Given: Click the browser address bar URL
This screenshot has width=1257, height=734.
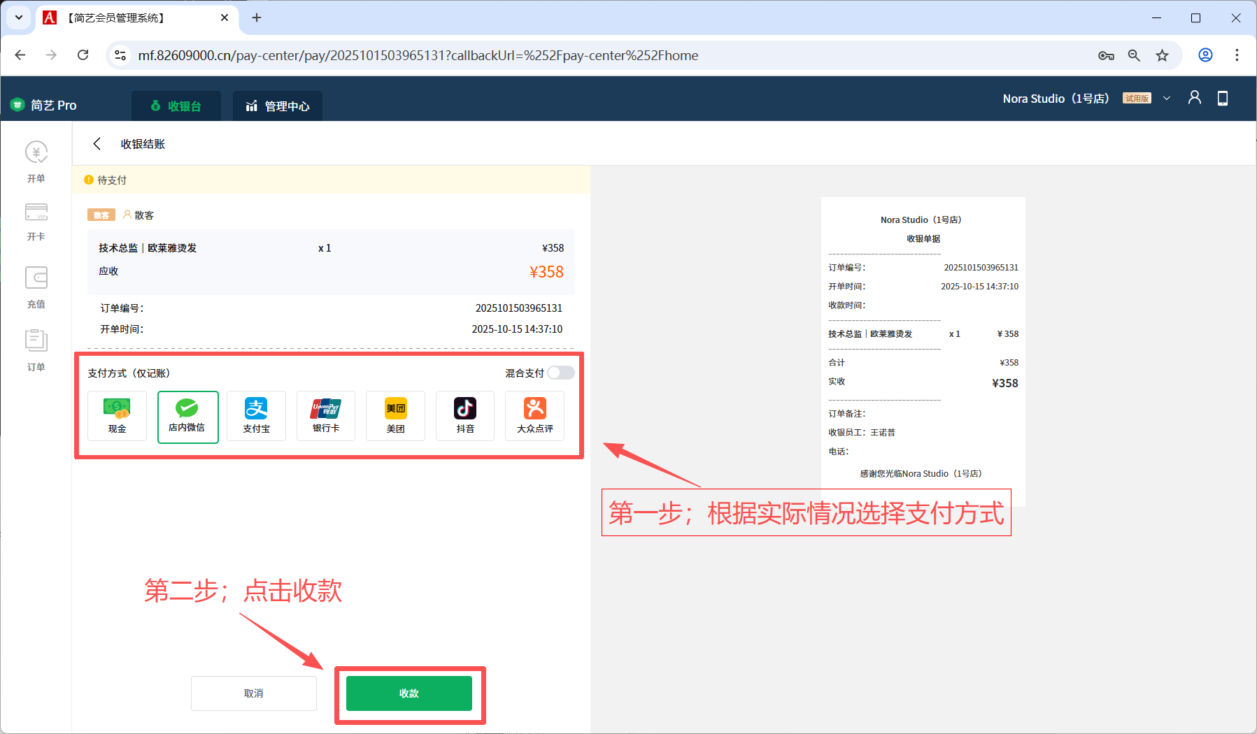Looking at the screenshot, I should pos(418,55).
